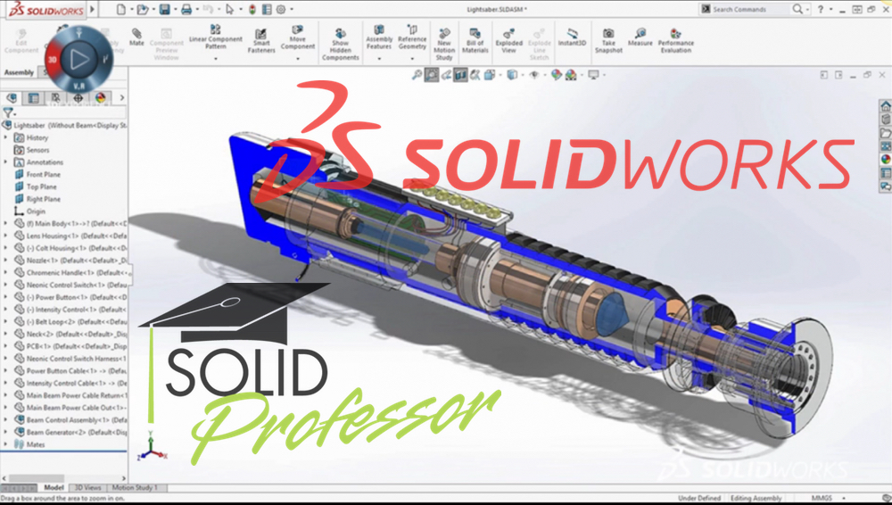
Task: Expand the History tree node
Action: pyautogui.click(x=5, y=137)
